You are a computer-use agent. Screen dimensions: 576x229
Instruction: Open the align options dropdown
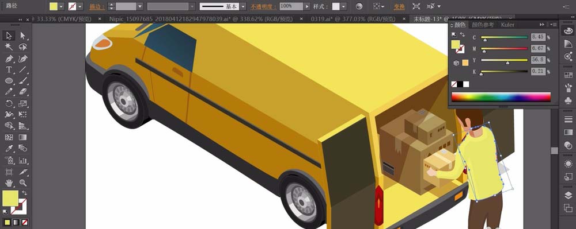pos(379,6)
